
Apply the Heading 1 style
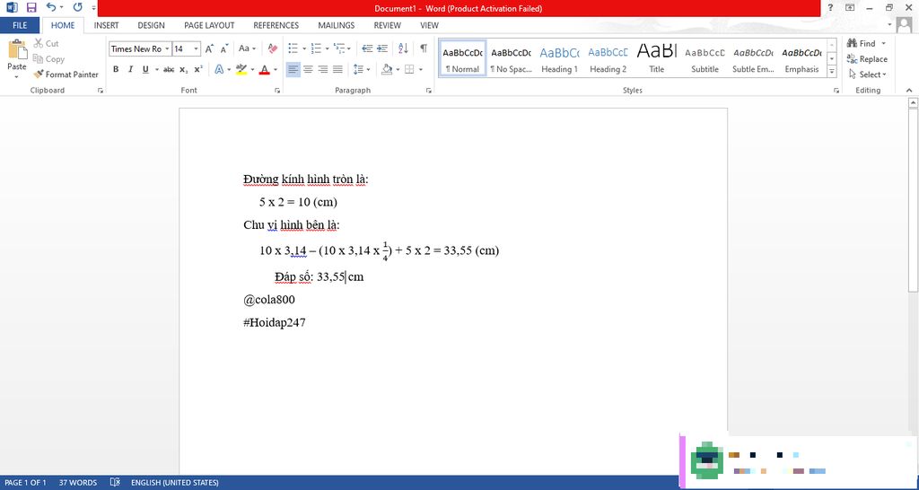pyautogui.click(x=560, y=58)
